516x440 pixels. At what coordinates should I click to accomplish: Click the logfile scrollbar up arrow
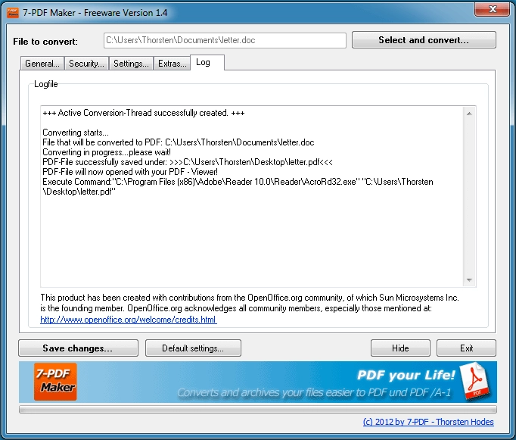(469, 114)
